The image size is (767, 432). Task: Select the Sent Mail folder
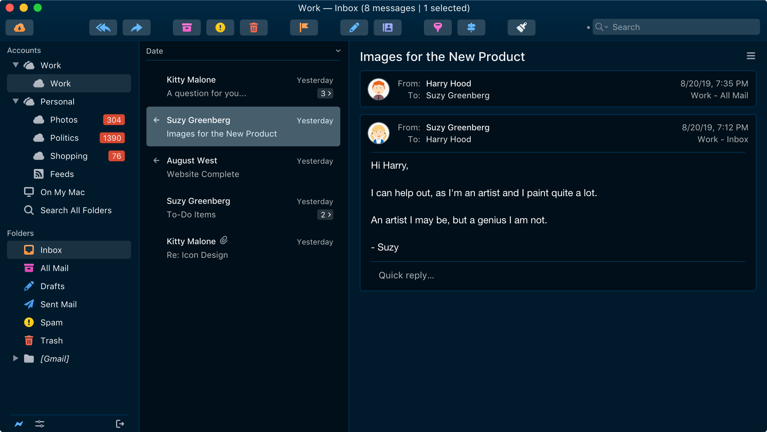click(x=59, y=304)
